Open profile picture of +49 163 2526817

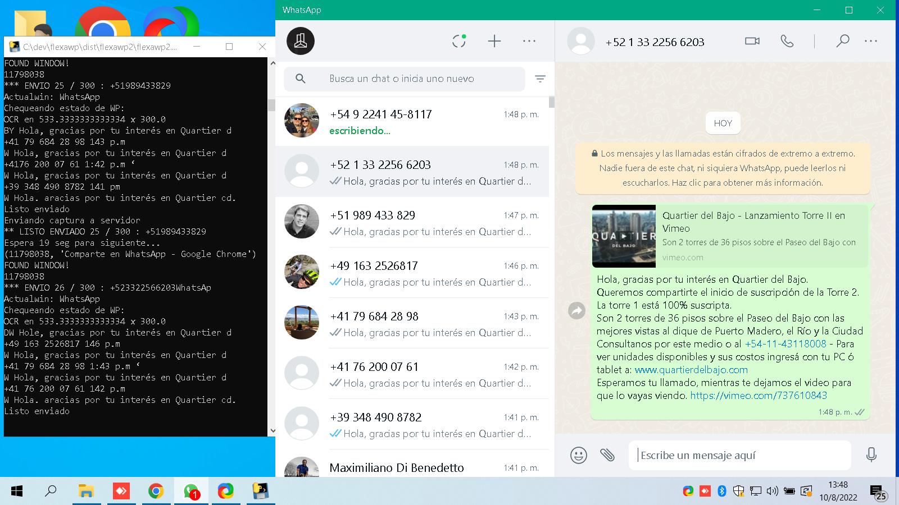coord(302,272)
